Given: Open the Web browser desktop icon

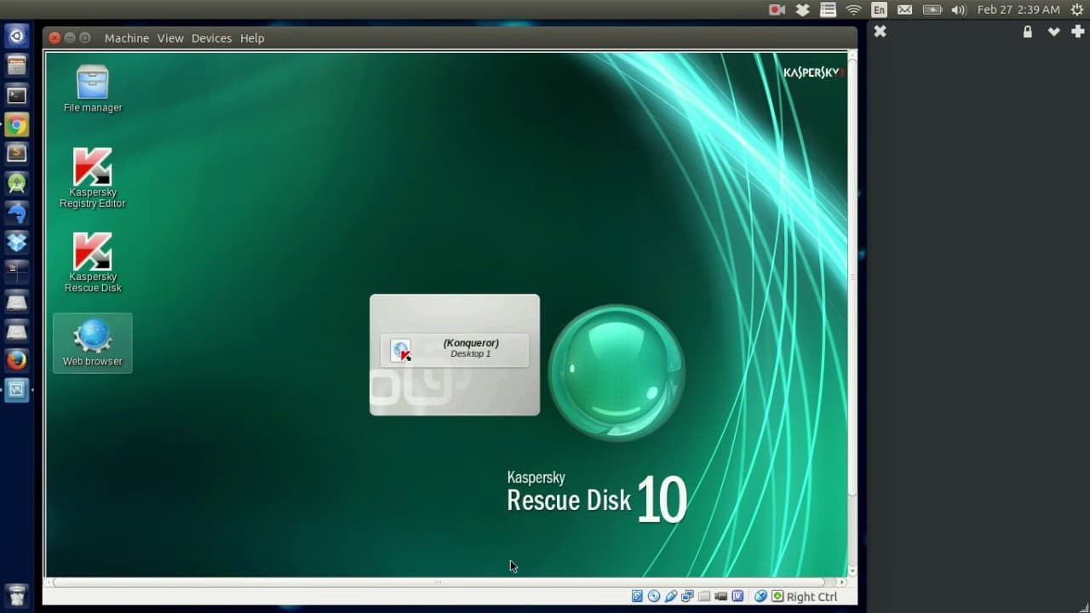Looking at the screenshot, I should click(x=93, y=342).
